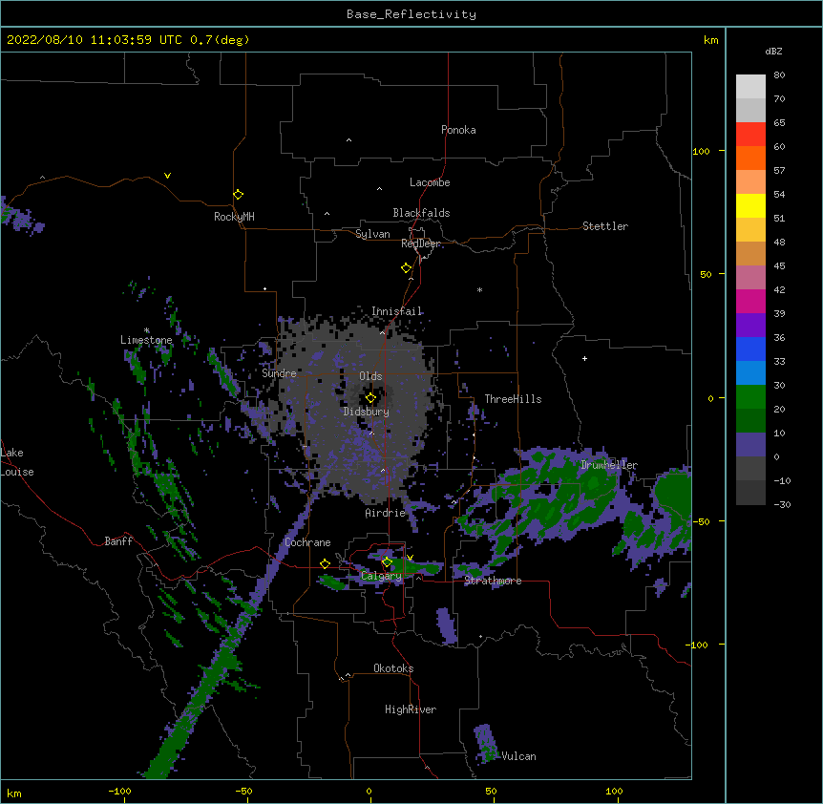
Task: Click the Cochrane town label
Action: coord(307,542)
